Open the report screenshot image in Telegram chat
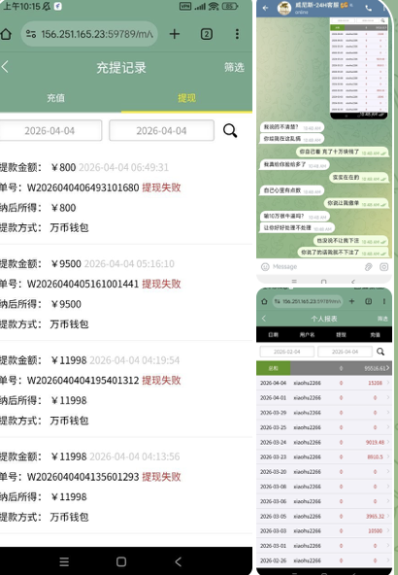Viewport: 398px width, 575px height. coord(359,67)
